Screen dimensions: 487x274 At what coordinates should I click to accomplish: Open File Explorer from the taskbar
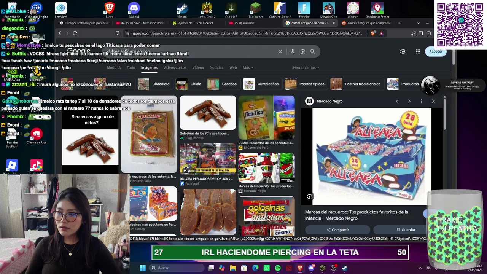coord(233,268)
